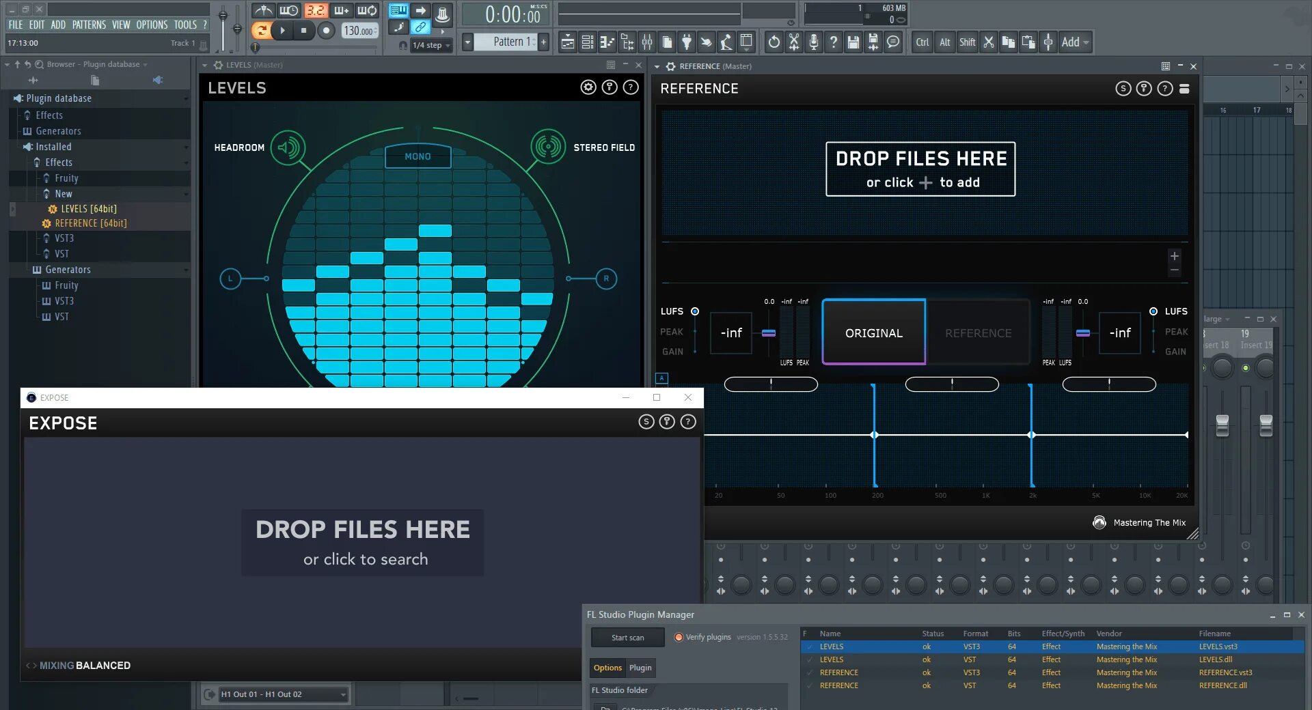The height and width of the screenshot is (710, 1312).
Task: Toggle the Alt modifier button
Action: coord(944,42)
